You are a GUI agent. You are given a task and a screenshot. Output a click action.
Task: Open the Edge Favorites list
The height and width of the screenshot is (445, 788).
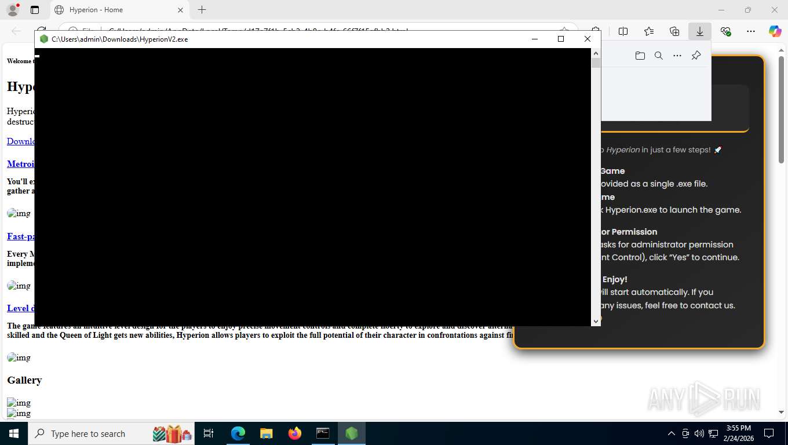click(x=649, y=31)
